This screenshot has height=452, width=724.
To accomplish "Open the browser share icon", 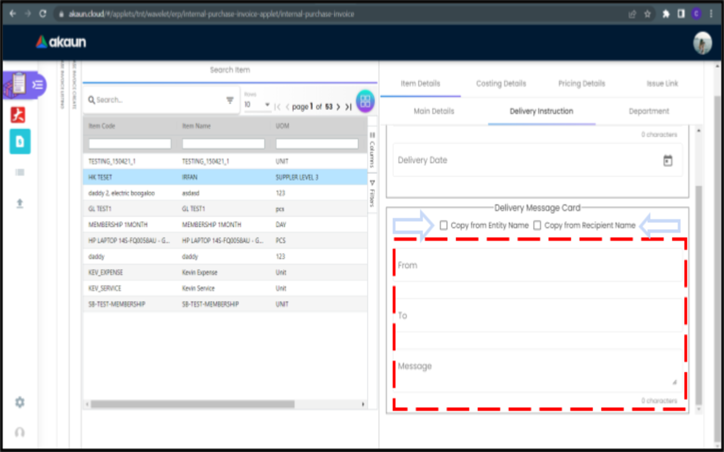I will [632, 14].
